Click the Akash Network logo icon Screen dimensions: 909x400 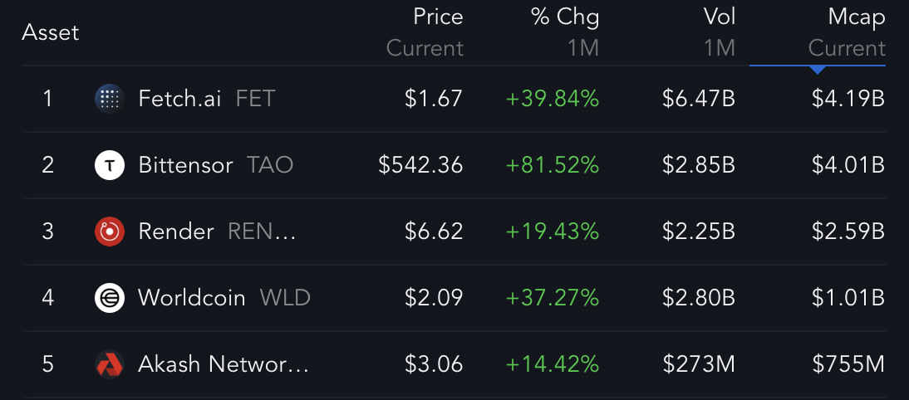click(109, 364)
